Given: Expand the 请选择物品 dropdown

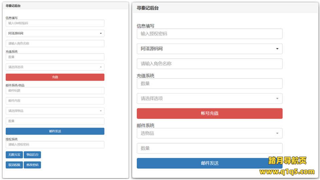Looking at the screenshot, I should pos(55,111).
